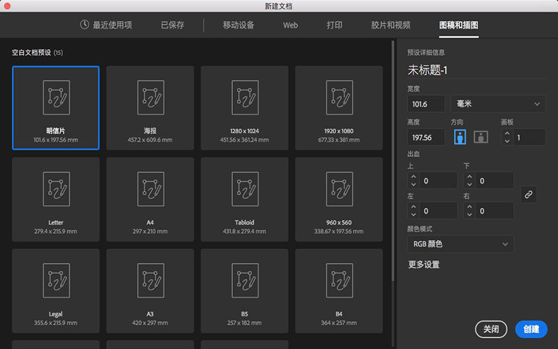
Task: Choose the 1920 x 1080 preset icon
Action: tap(340, 97)
